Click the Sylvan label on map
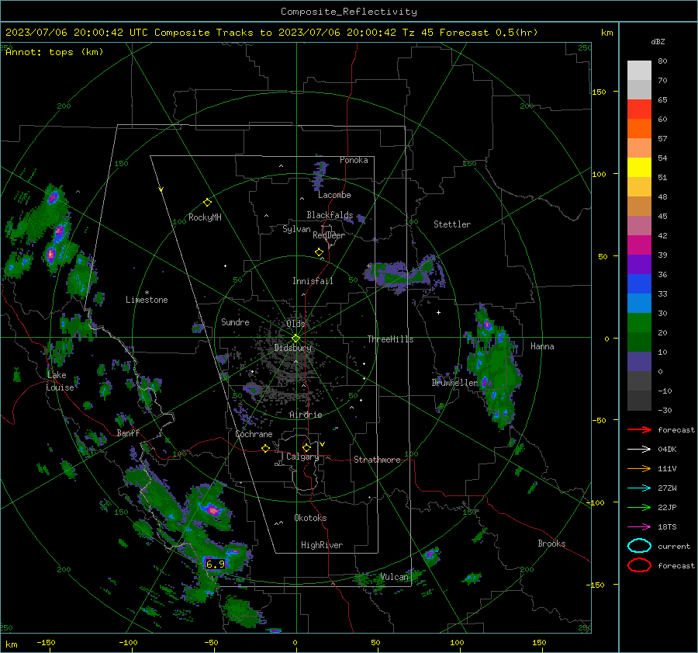The image size is (698, 653). [x=296, y=229]
